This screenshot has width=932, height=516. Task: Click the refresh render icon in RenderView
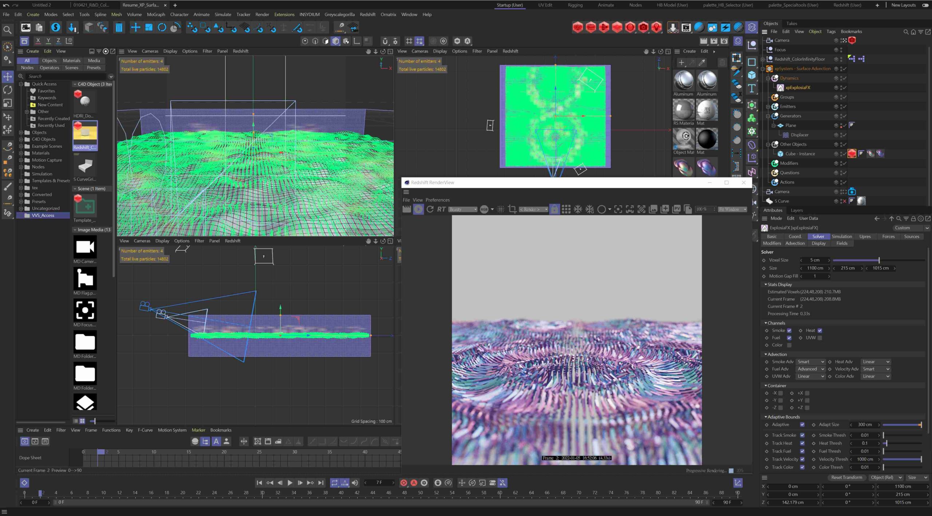(430, 209)
